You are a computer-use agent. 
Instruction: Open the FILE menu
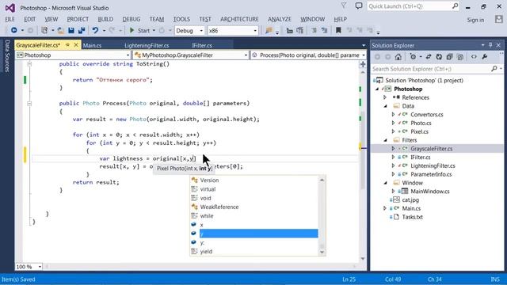(10, 19)
